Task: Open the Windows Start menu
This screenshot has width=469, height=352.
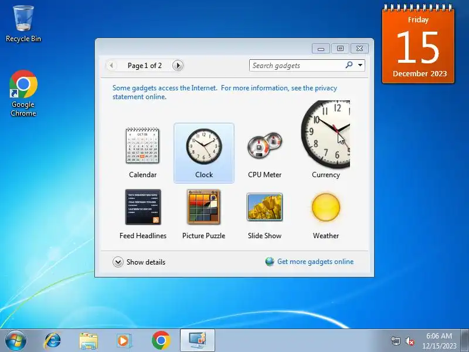Action: [16, 341]
